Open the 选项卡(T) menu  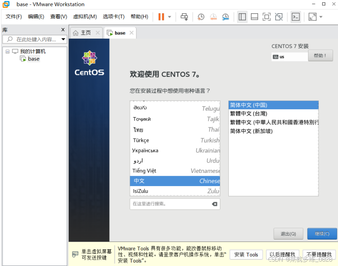coord(114,17)
